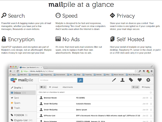
Task: Open the browser hamburger menu
Action: pyautogui.click(x=152, y=71)
